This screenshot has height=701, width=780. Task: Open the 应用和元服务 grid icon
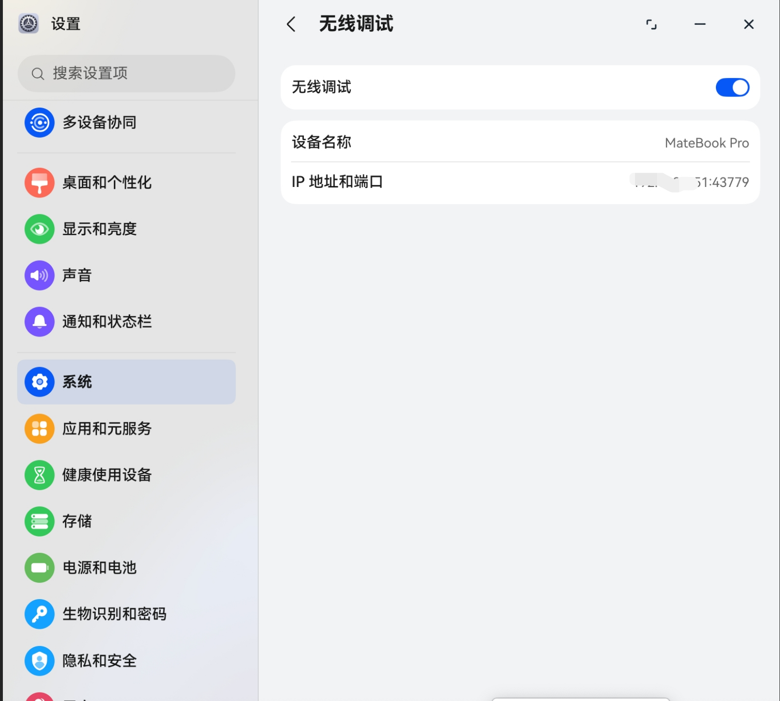[x=39, y=428]
